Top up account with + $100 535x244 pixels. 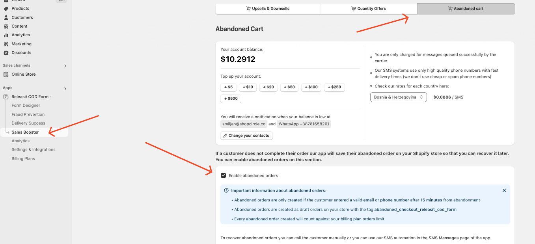click(x=311, y=87)
